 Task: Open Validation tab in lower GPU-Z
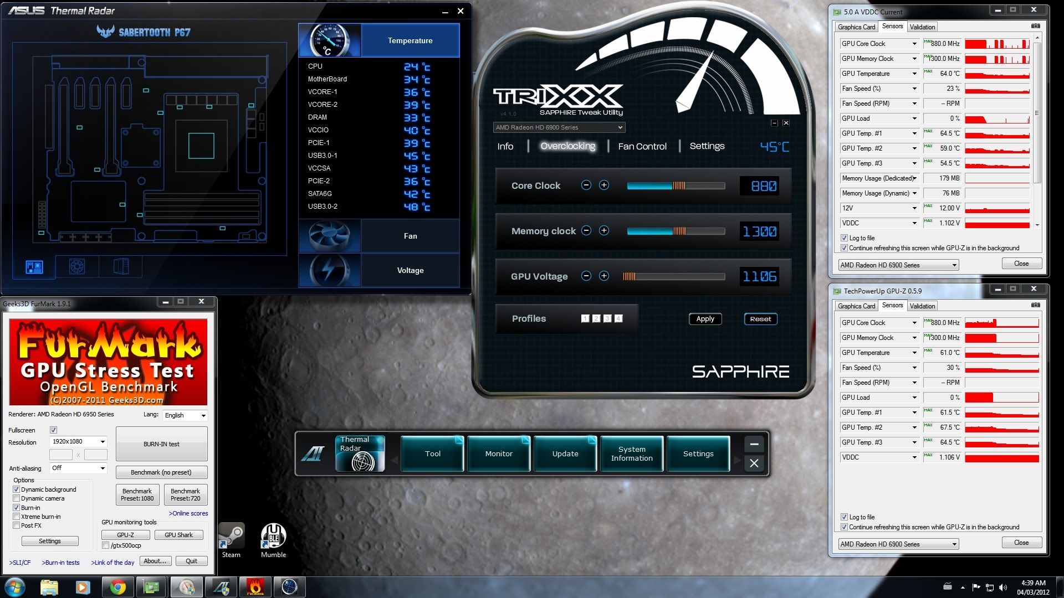[922, 306]
